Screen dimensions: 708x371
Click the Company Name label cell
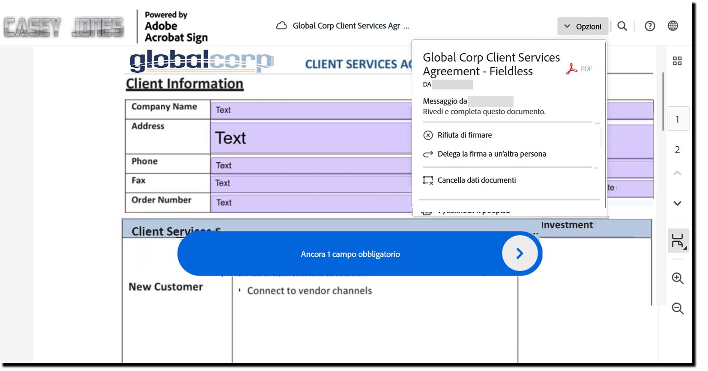coord(167,109)
